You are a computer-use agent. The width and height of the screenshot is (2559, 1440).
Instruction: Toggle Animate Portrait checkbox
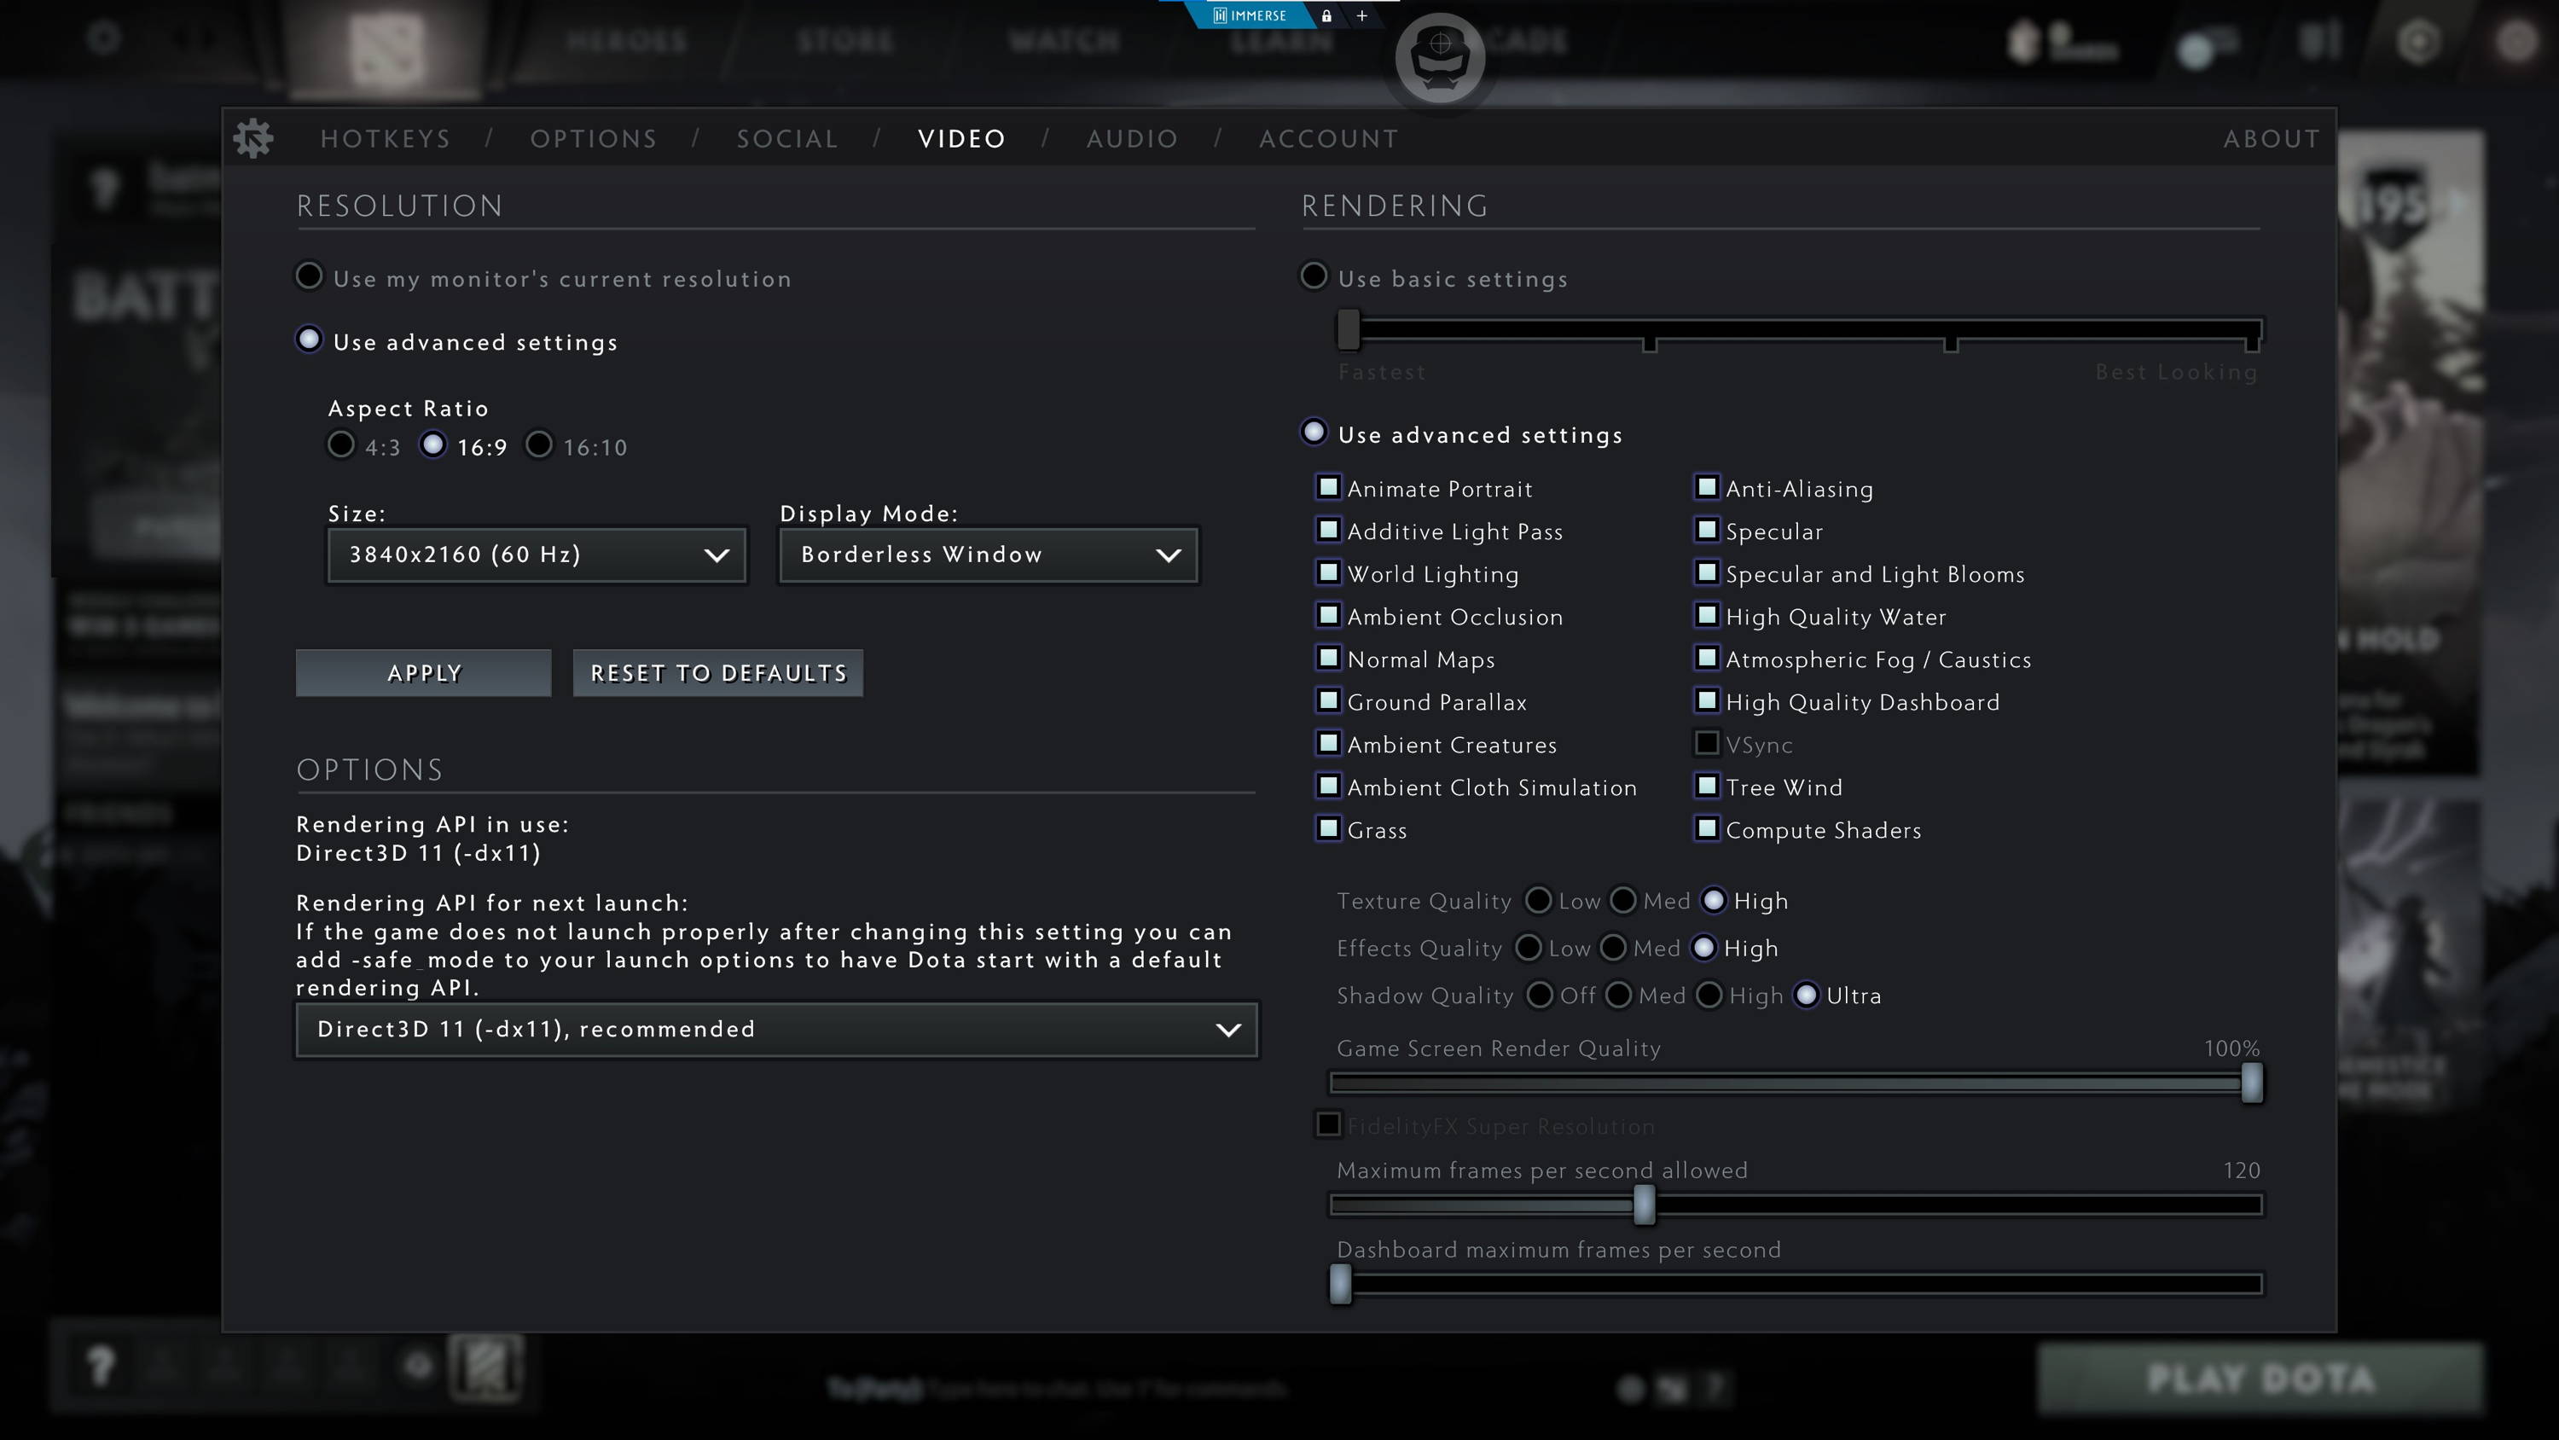coord(1328,487)
